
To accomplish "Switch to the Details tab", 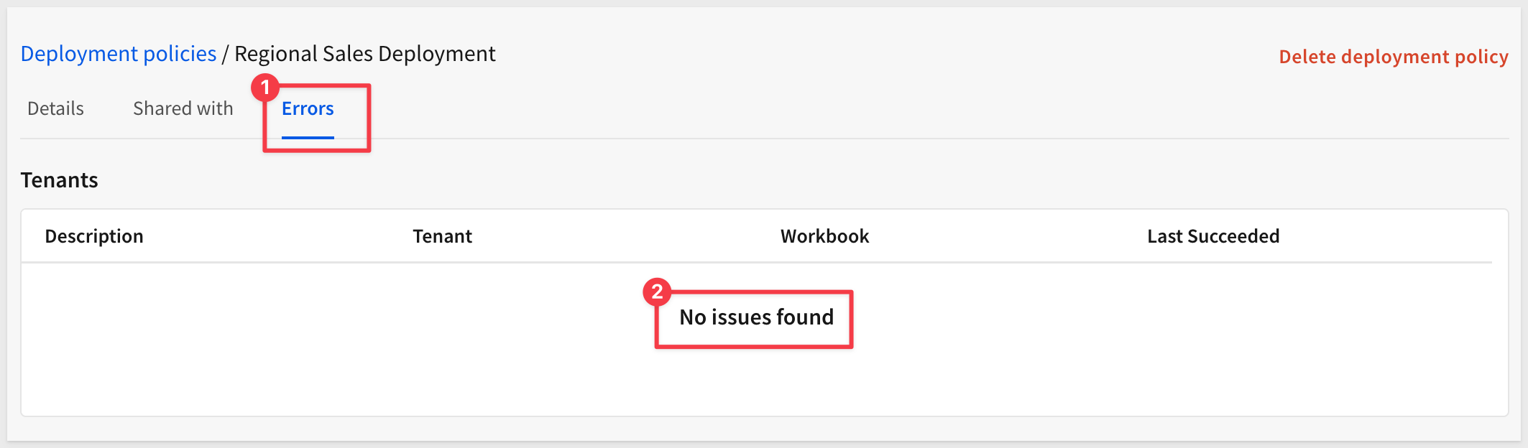I will (55, 108).
